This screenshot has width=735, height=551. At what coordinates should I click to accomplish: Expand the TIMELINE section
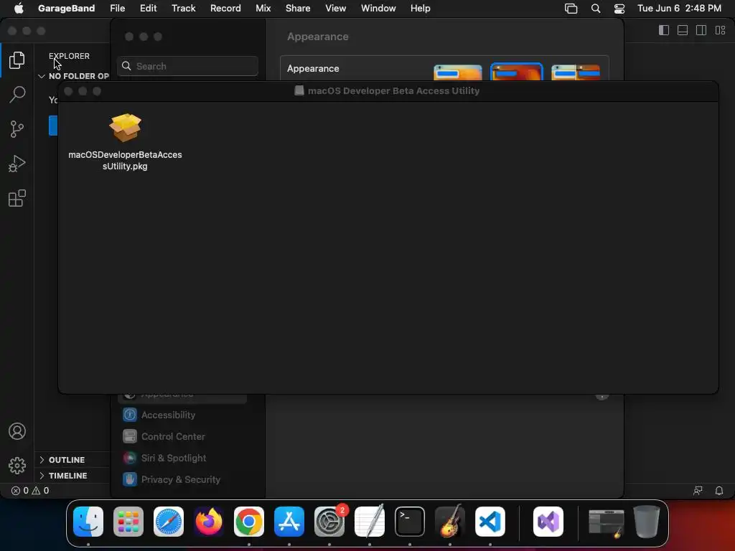click(72, 476)
